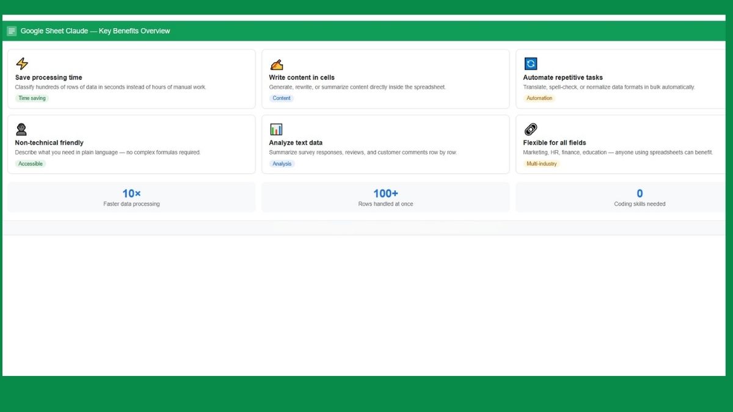Click the 100+ statistic value
Image resolution: width=733 pixels, height=412 pixels.
[x=385, y=193]
